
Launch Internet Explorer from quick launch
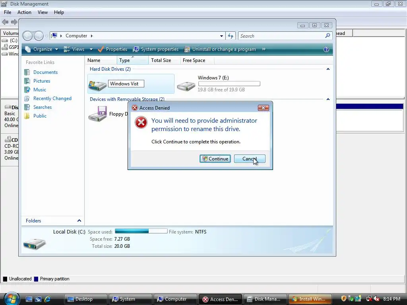coord(48,299)
